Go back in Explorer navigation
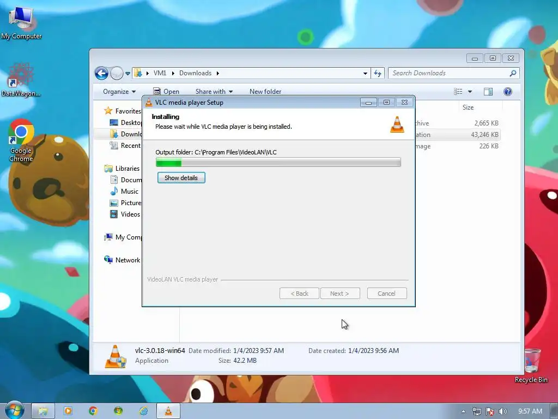558x419 pixels. pyautogui.click(x=101, y=74)
